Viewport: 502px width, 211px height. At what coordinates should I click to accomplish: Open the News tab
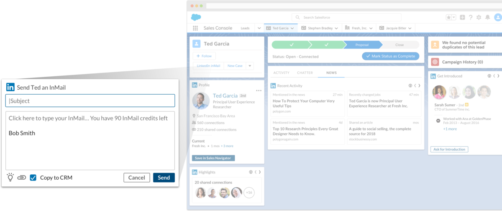(x=331, y=73)
